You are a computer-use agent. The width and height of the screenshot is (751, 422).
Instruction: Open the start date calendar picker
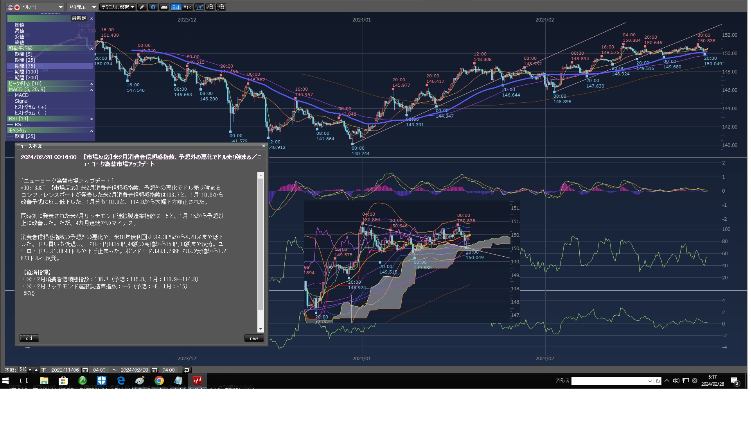(x=85, y=370)
